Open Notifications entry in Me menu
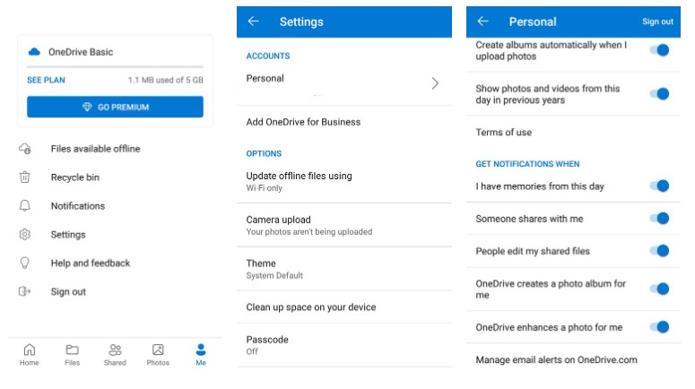The width and height of the screenshot is (695, 389). [x=78, y=206]
